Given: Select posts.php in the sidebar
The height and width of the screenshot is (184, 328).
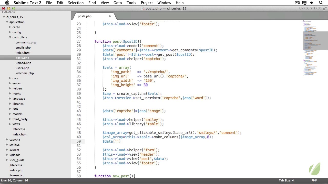Looking at the screenshot, I should click(22, 58).
